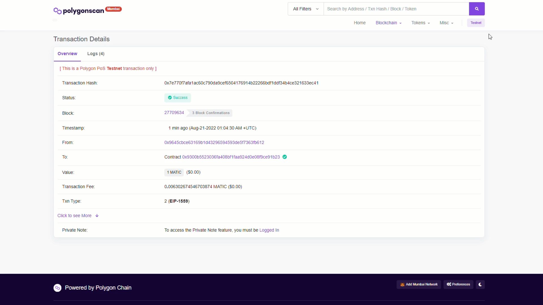The height and width of the screenshot is (305, 543).
Task: Click Powered by Polygon Chain text
Action: point(98,288)
